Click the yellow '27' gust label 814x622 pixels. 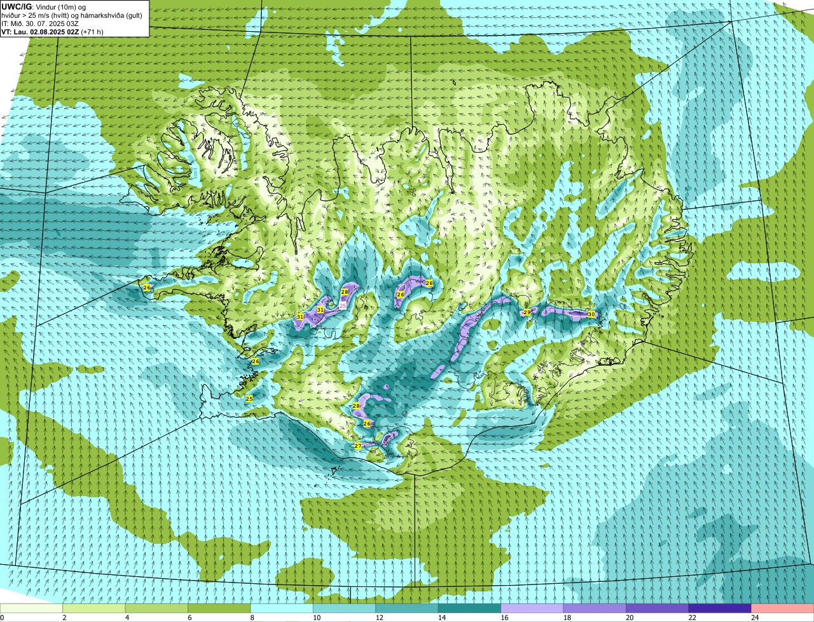pos(358,446)
